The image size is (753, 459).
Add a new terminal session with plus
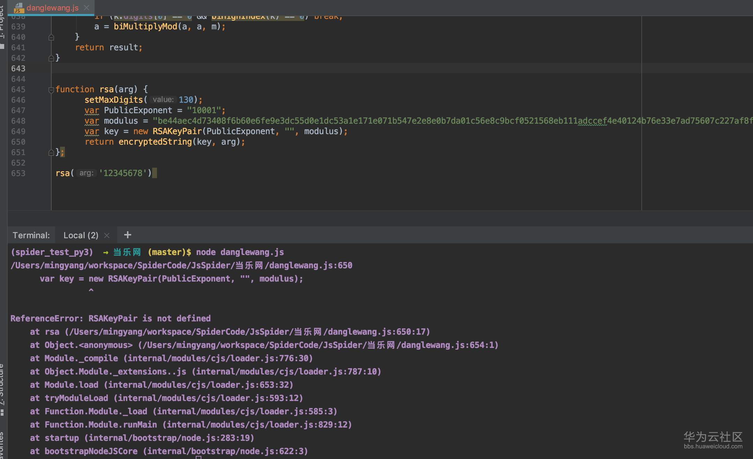[x=128, y=235]
